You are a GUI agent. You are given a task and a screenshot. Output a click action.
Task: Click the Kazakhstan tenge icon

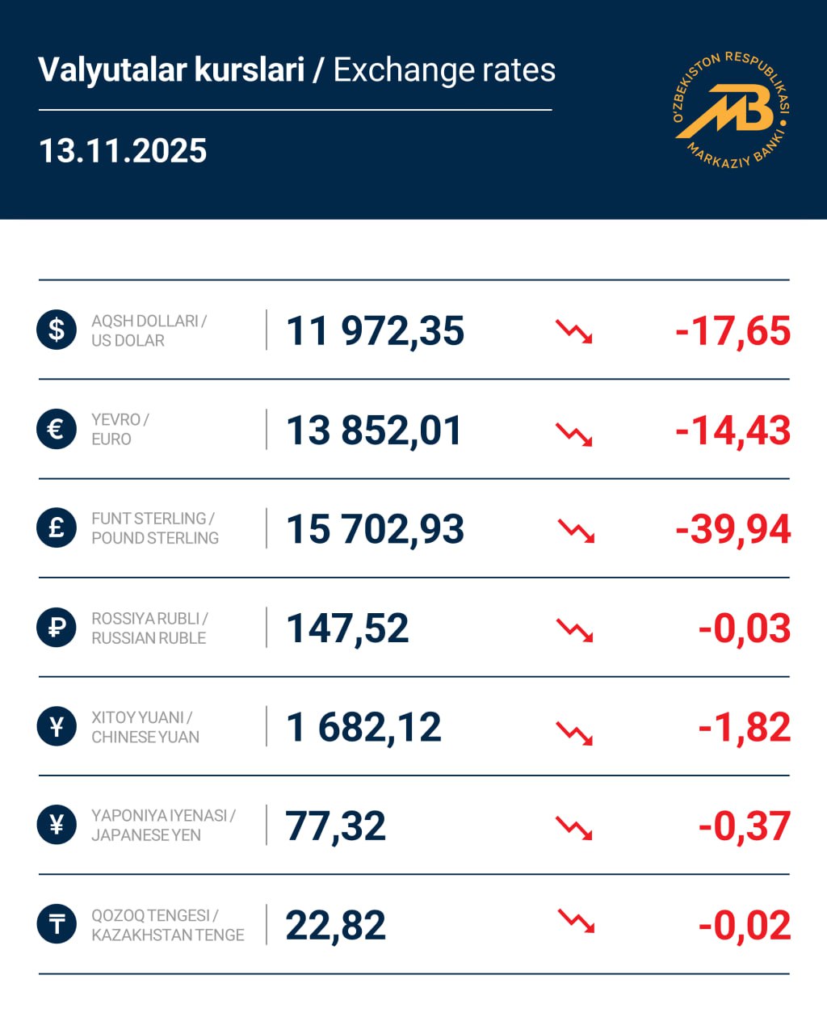57,925
